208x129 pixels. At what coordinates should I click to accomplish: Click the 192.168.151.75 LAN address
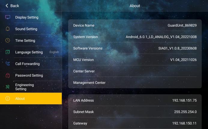(x=184, y=100)
